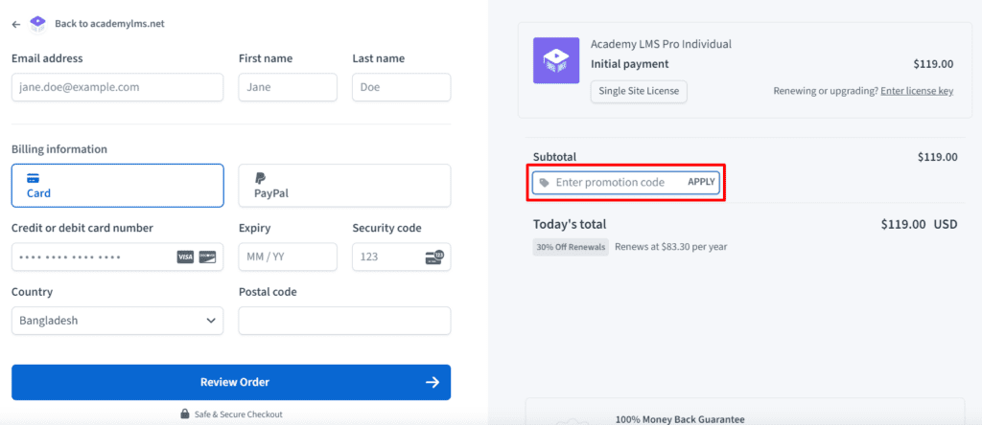Open the Enter license key link
The image size is (982, 425).
[917, 91]
